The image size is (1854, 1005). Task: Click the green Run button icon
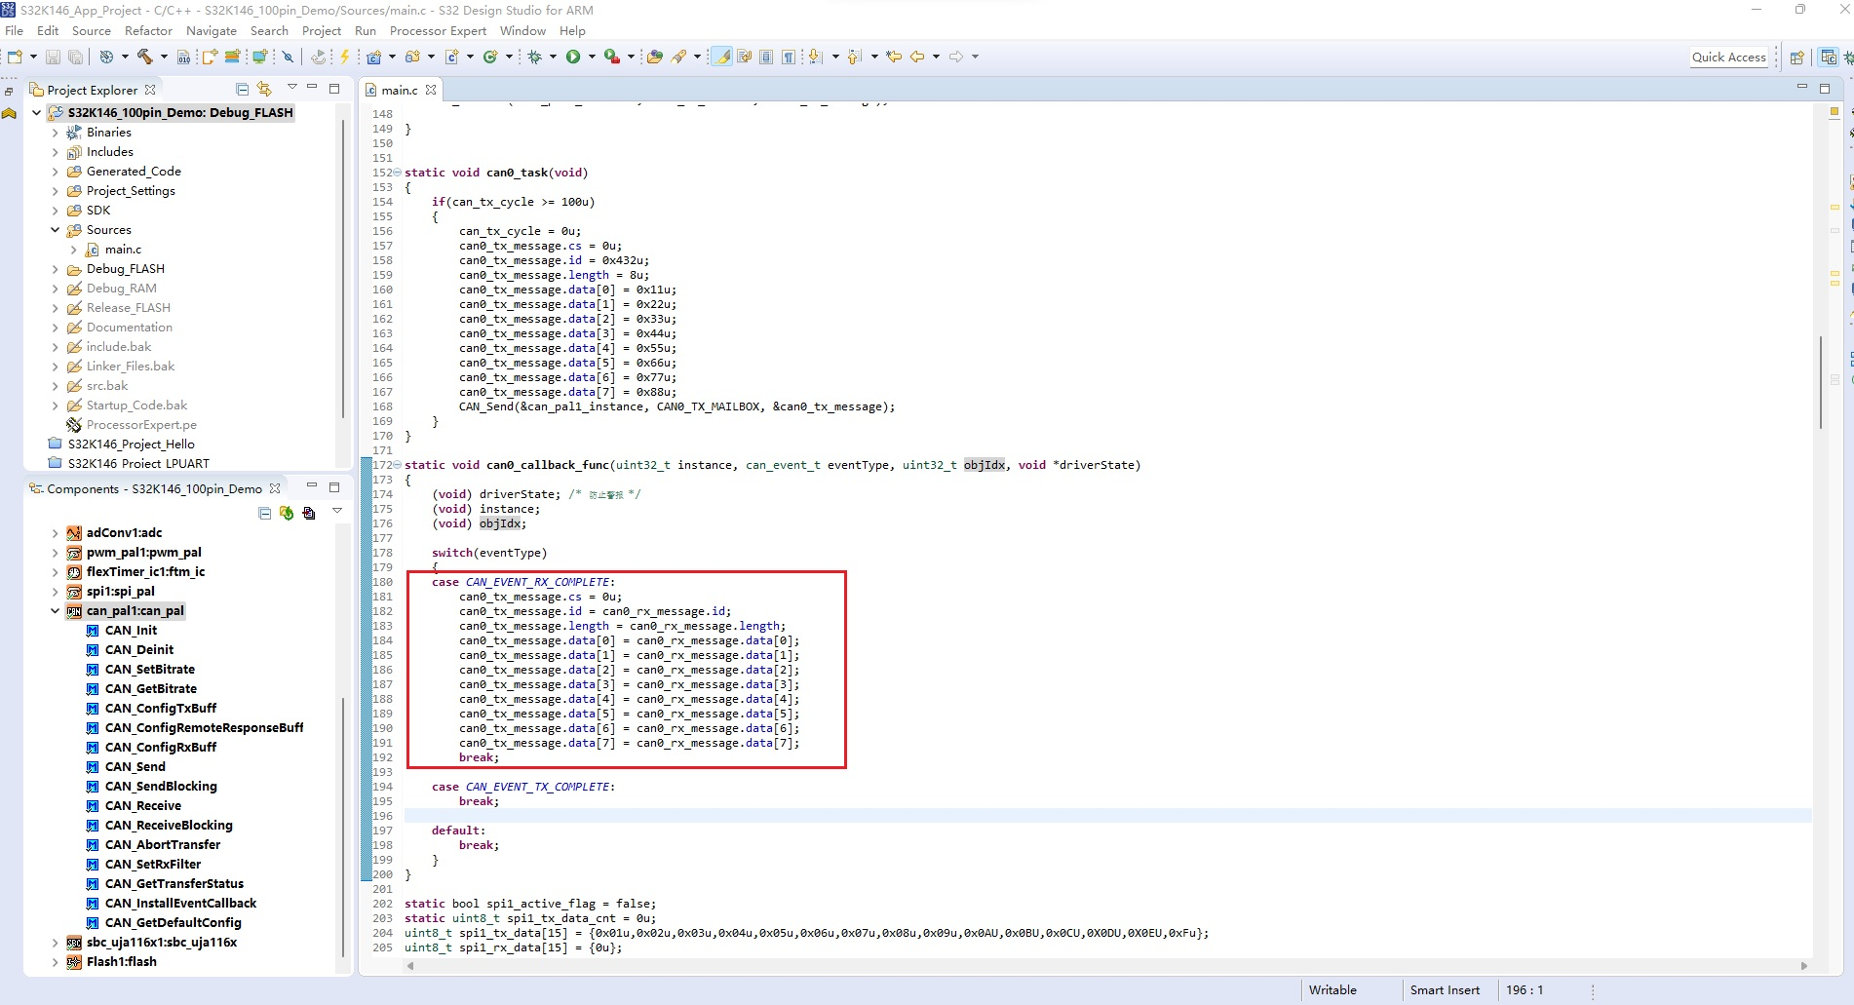click(x=573, y=57)
